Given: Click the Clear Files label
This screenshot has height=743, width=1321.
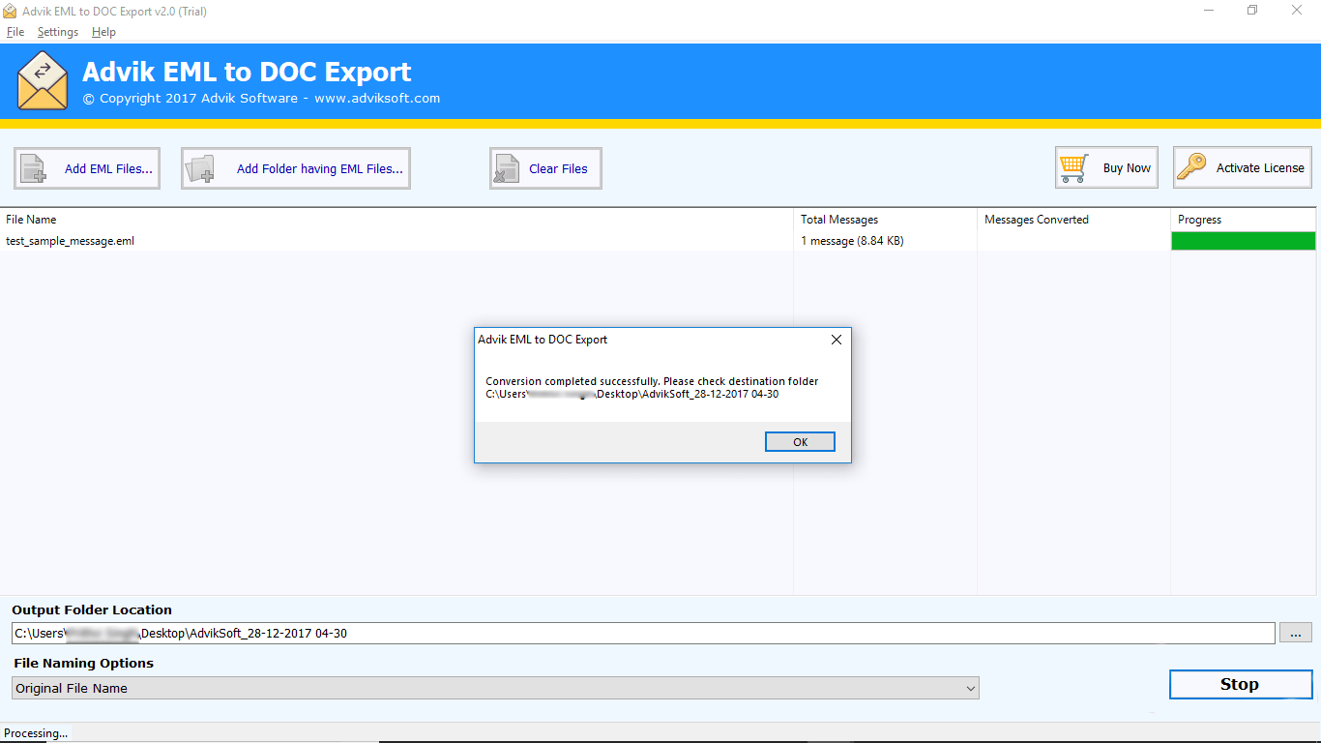Looking at the screenshot, I should [558, 168].
